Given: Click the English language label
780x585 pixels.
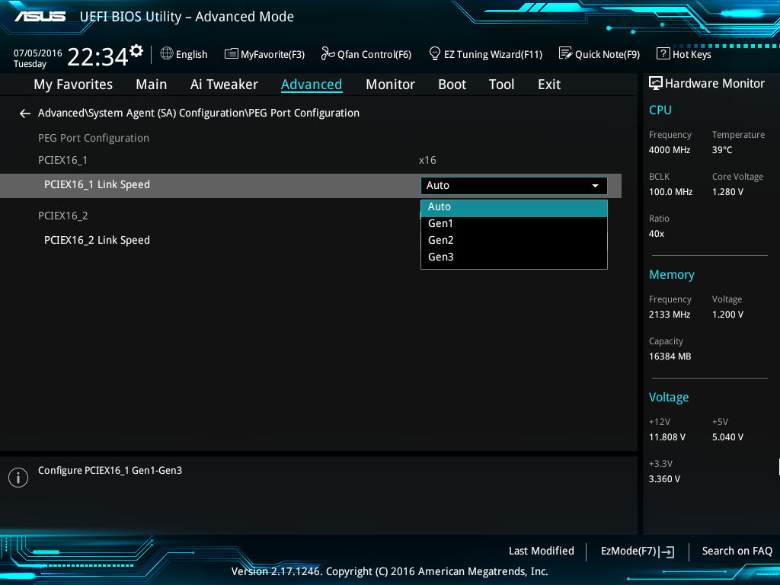Looking at the screenshot, I should pyautogui.click(x=191, y=54).
